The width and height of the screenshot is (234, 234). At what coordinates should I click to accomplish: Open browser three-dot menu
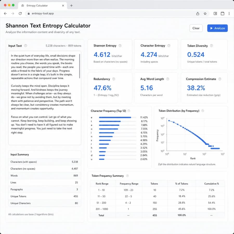(x=229, y=14)
